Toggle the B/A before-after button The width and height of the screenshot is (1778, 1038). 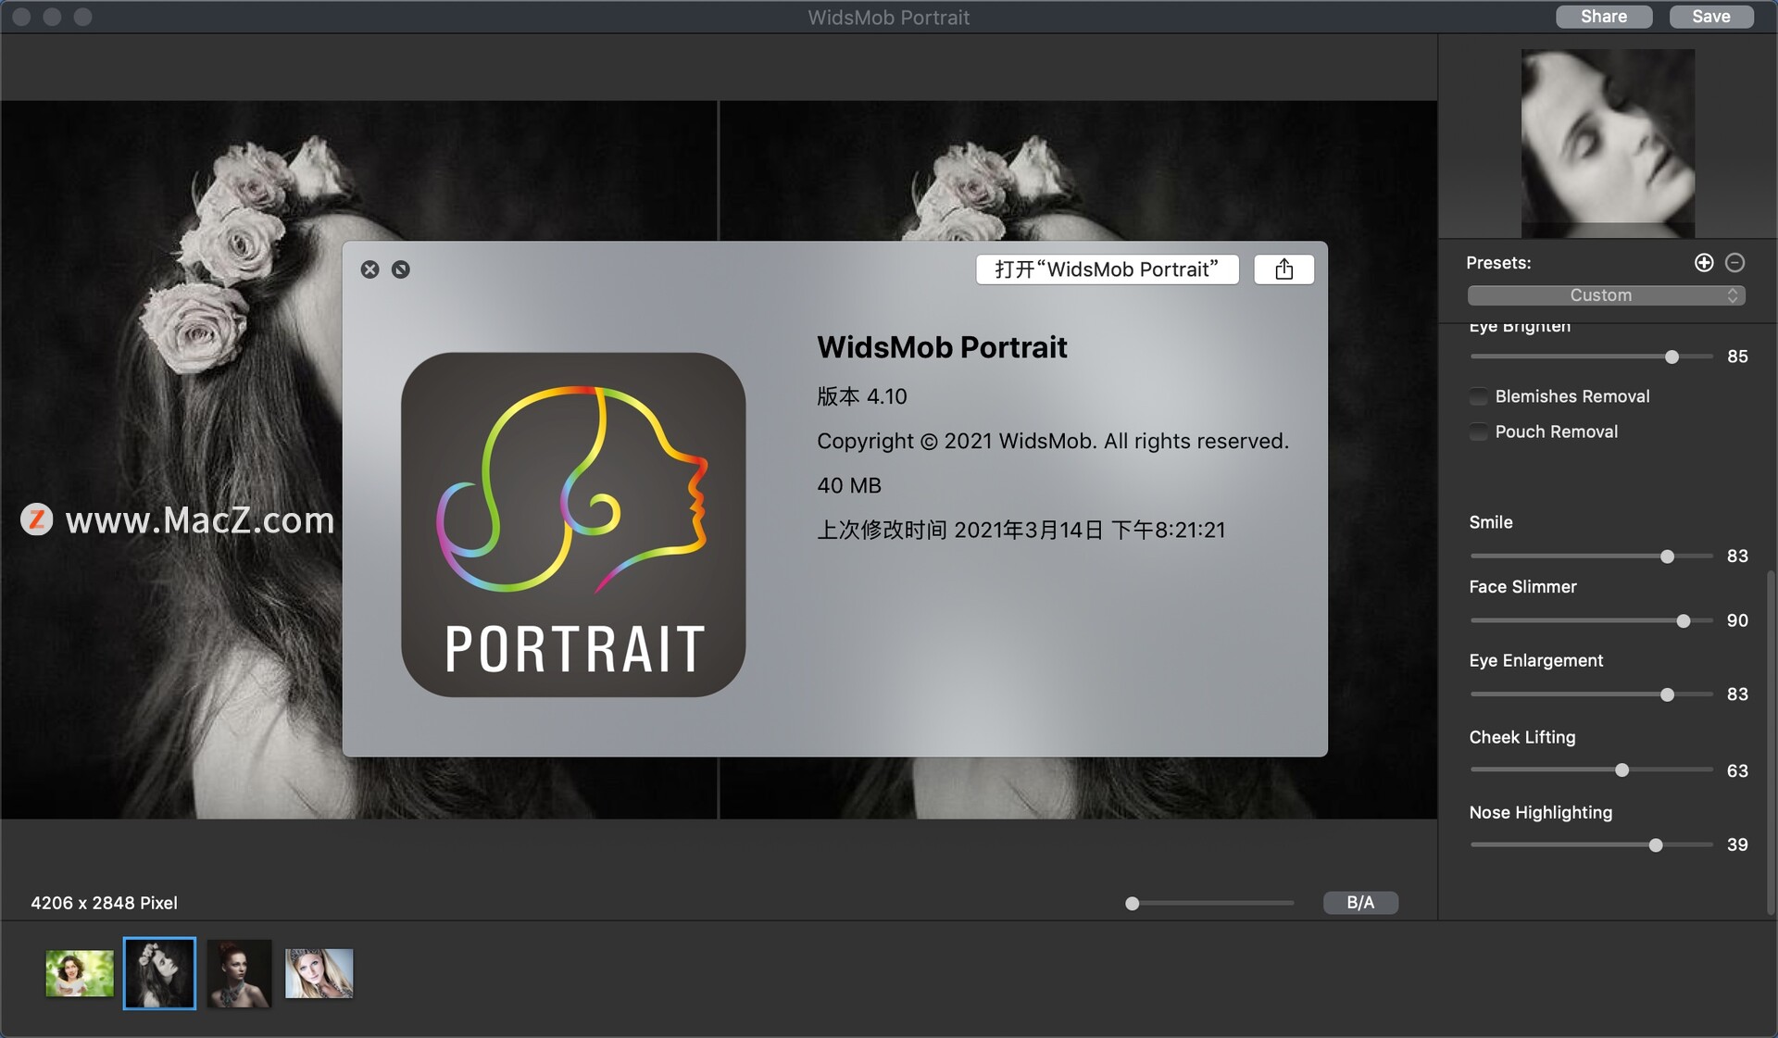click(1360, 903)
